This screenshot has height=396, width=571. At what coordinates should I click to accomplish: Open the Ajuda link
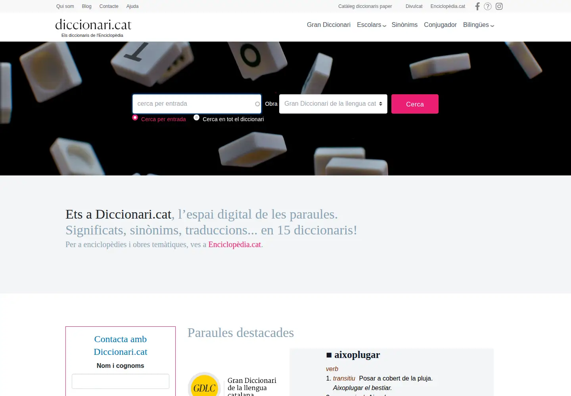pos(132,6)
